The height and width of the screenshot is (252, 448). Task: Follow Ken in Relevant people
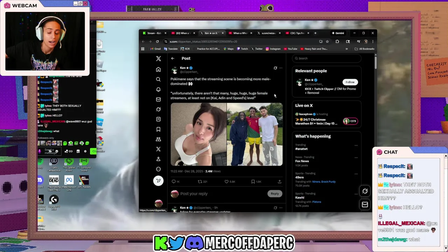pyautogui.click(x=350, y=82)
